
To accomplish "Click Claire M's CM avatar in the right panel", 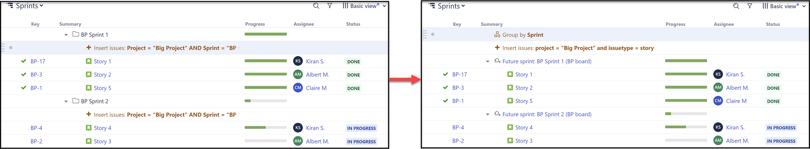I will [718, 101].
